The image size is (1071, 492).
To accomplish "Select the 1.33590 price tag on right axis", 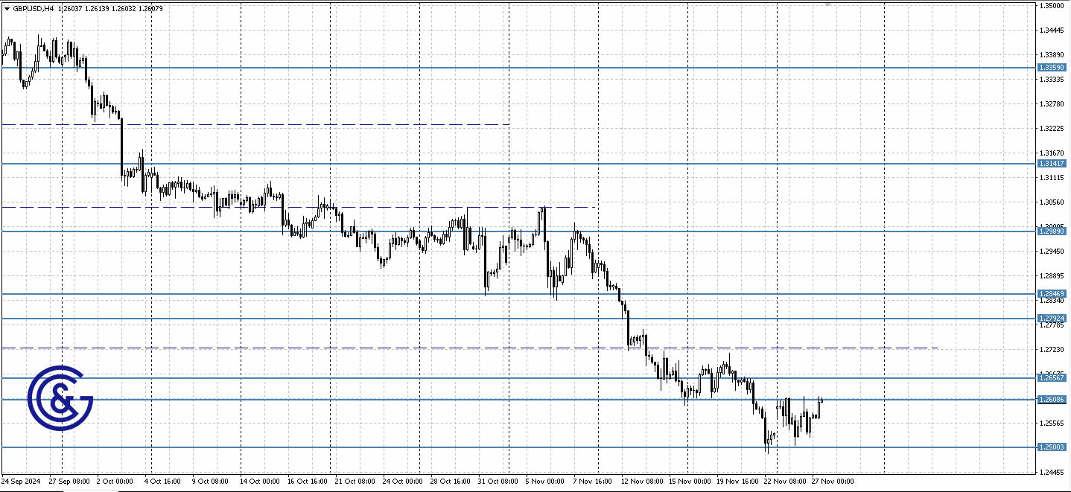I will pyautogui.click(x=1052, y=68).
